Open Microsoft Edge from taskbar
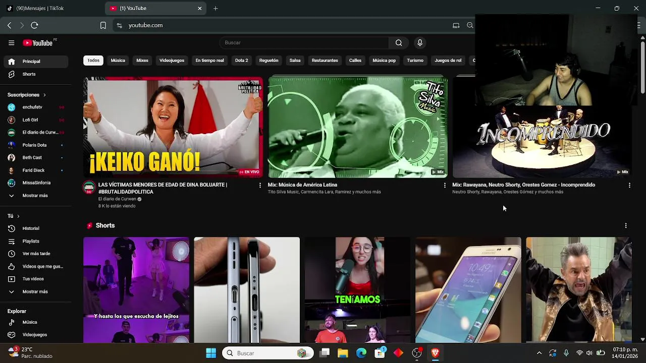This screenshot has width=646, height=363. point(361,353)
